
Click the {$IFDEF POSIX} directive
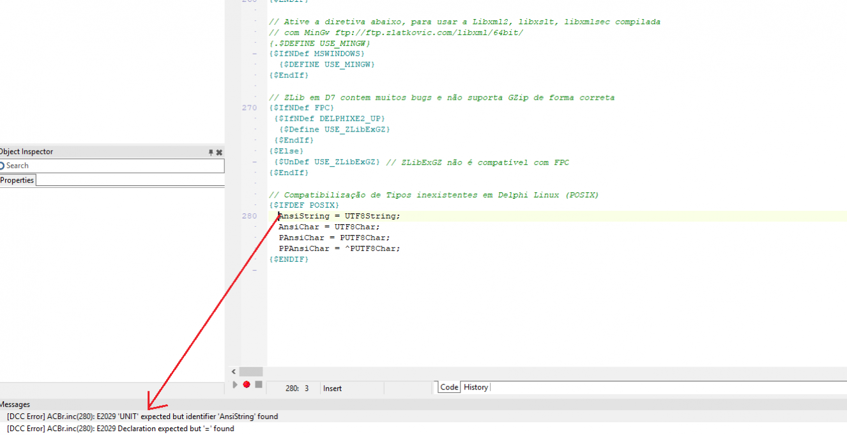304,205
